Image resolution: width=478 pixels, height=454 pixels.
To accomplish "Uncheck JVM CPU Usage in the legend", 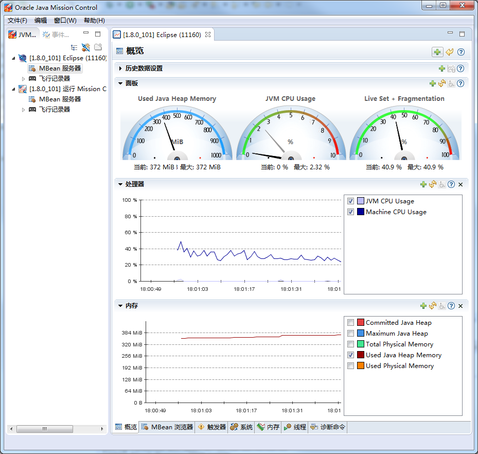I will (x=351, y=201).
